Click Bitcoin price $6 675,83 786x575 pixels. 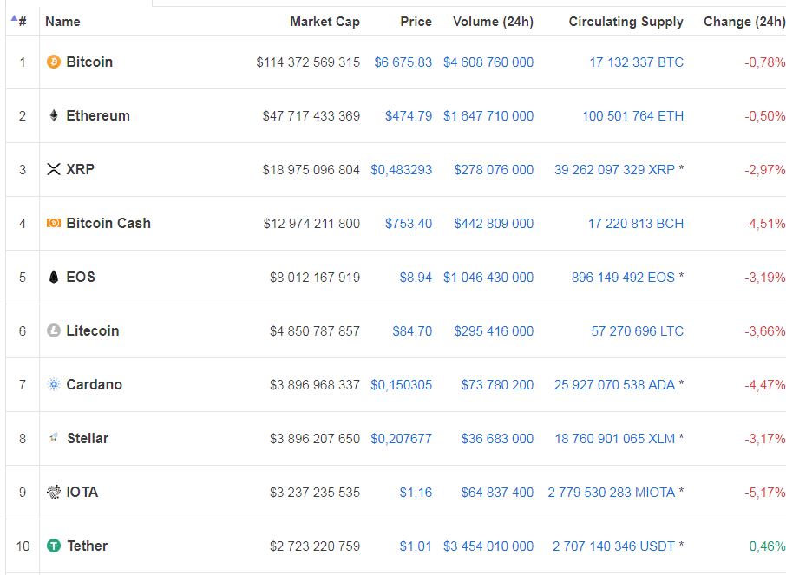click(x=403, y=62)
